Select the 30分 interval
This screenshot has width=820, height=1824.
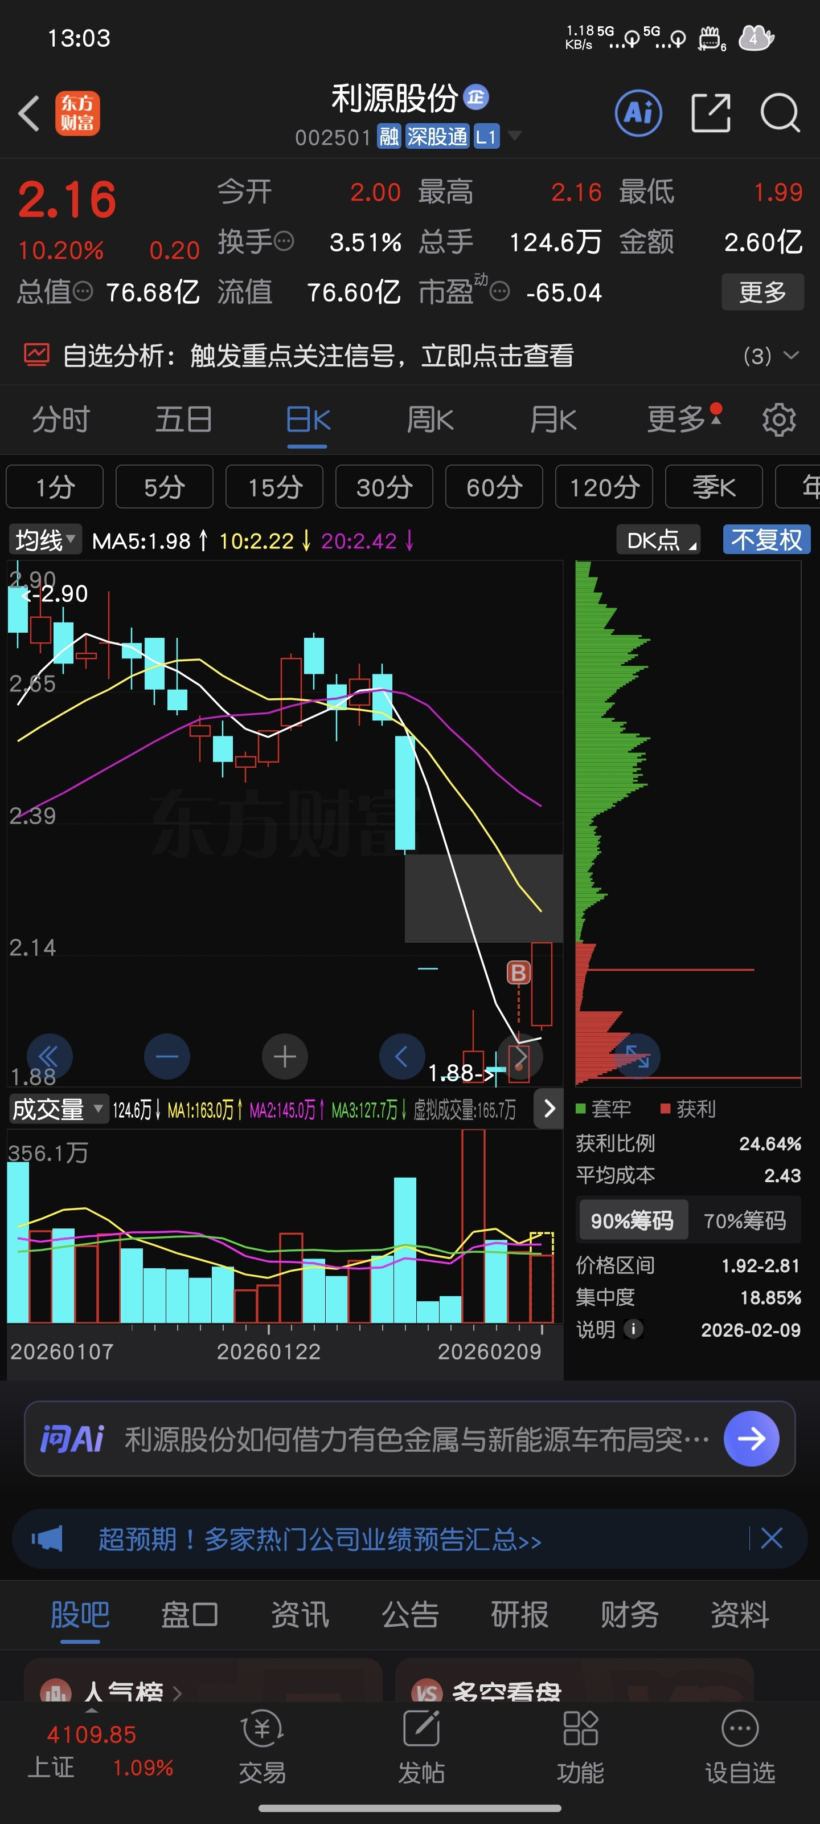384,486
